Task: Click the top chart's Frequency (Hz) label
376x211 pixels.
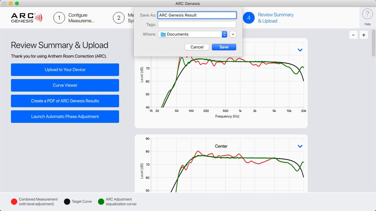Action: (227, 116)
